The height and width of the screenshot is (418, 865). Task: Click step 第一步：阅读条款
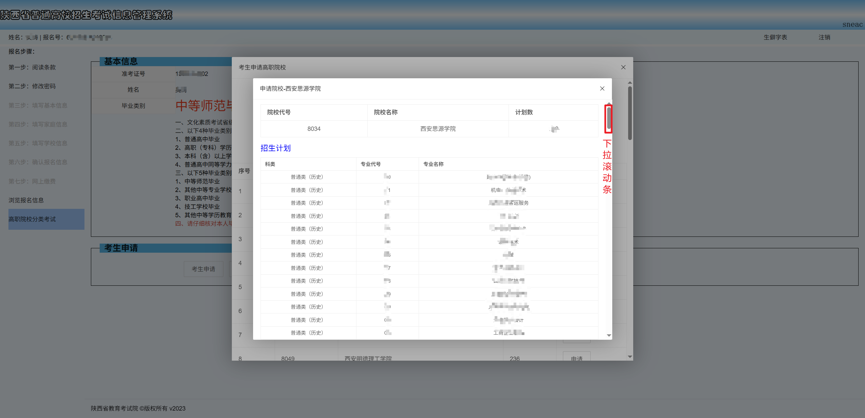(32, 67)
